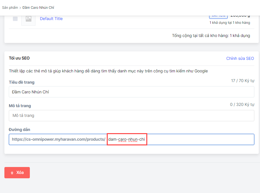Click the dam-caro-nhun-chi slug in Đường dẫn
Viewport: 260px width, 193px height.
coord(127,139)
